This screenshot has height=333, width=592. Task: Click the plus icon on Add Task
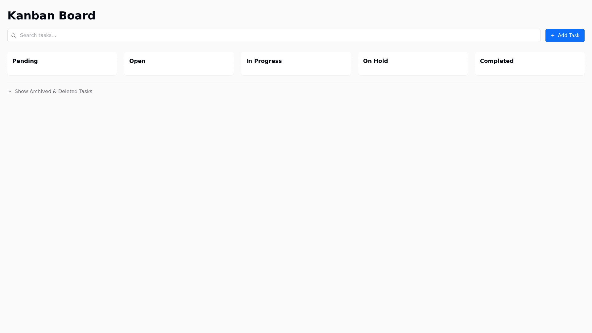coord(553,35)
